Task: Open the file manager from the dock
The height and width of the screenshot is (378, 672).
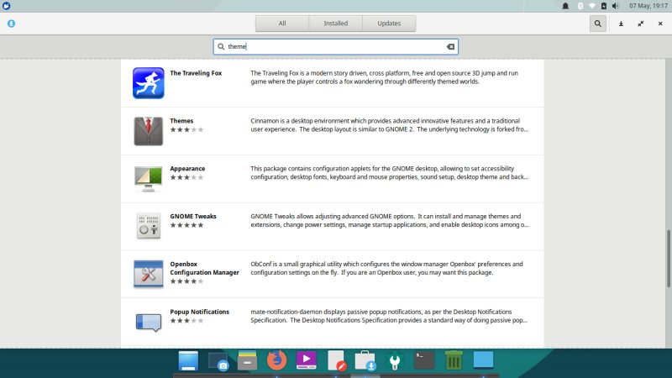Action: pos(247,360)
